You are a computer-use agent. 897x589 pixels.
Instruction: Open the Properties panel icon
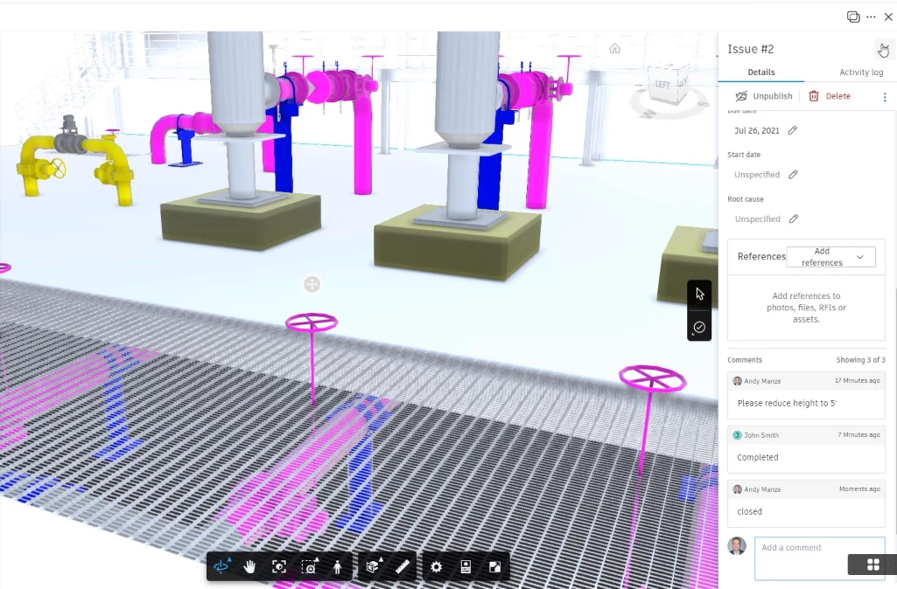coord(466,566)
